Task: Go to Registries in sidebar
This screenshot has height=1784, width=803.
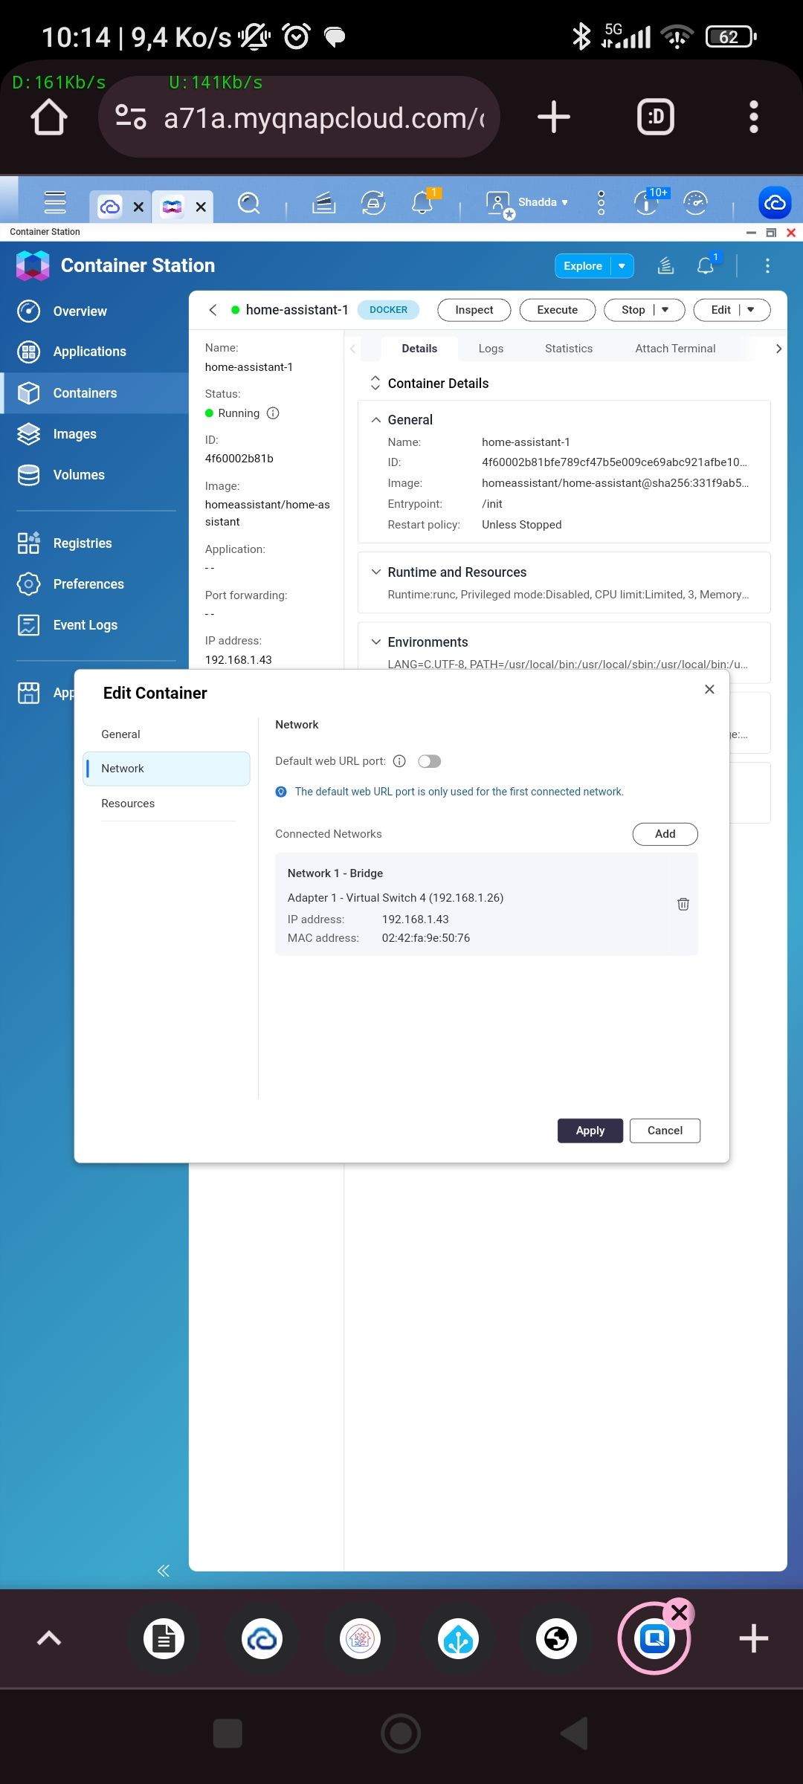Action: pos(95,543)
